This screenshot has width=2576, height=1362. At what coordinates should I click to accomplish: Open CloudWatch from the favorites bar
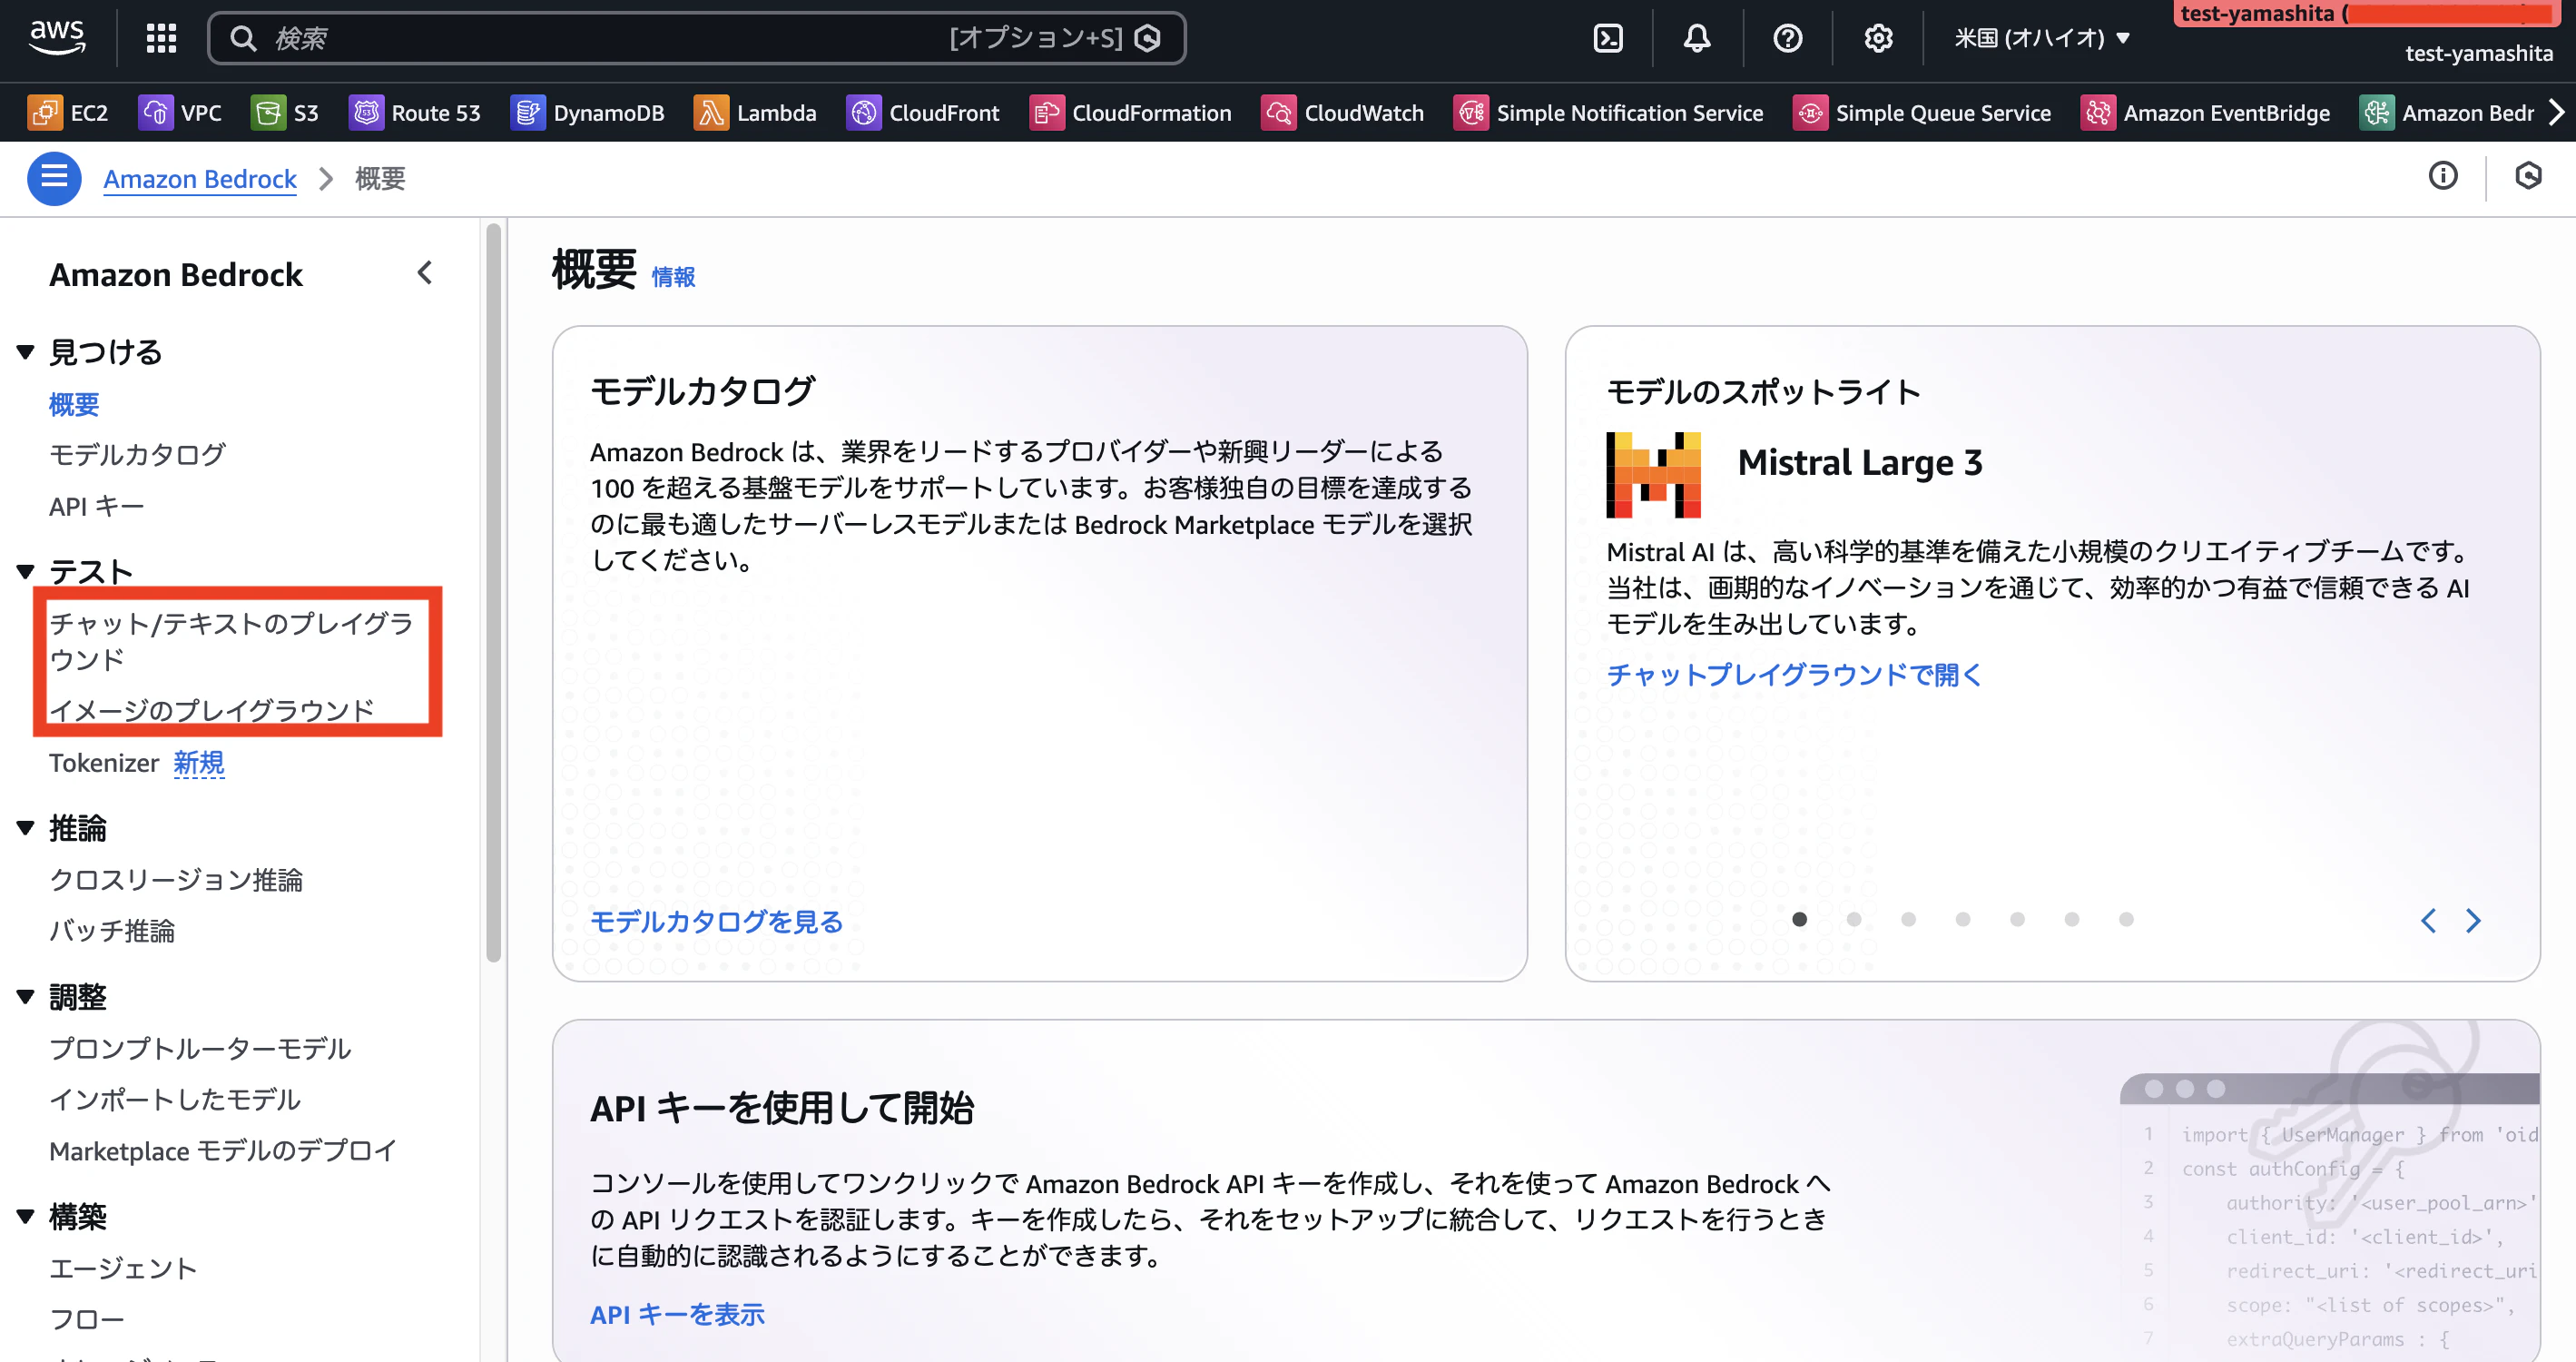1343,112
